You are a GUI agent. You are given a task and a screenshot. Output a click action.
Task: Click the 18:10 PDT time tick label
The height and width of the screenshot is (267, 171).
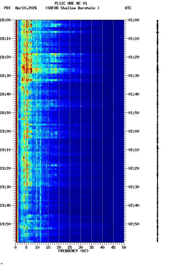coord(5,39)
